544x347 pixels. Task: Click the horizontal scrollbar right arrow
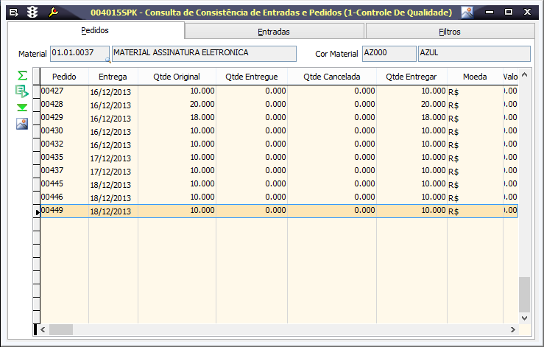(513, 329)
